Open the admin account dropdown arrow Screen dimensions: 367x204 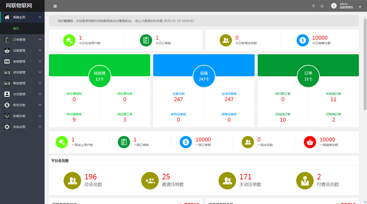click(360, 7)
